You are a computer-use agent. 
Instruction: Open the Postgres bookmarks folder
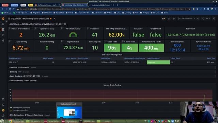[x=144, y=13]
